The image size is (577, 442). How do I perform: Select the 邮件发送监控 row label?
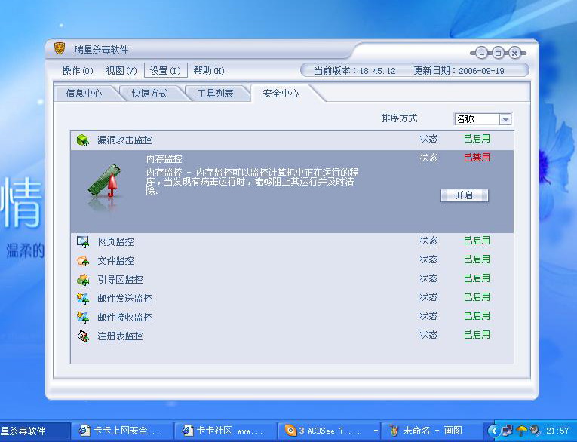(124, 299)
